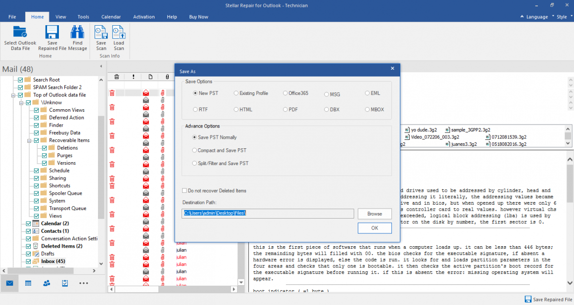Switch to the Tools menu
This screenshot has width=574, height=305.
pos(83,16)
